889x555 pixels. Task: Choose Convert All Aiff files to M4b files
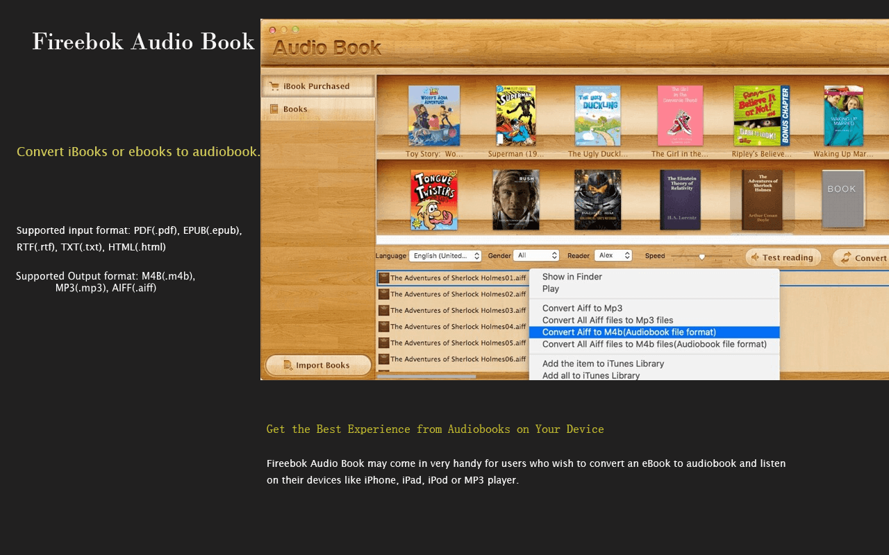coord(654,344)
